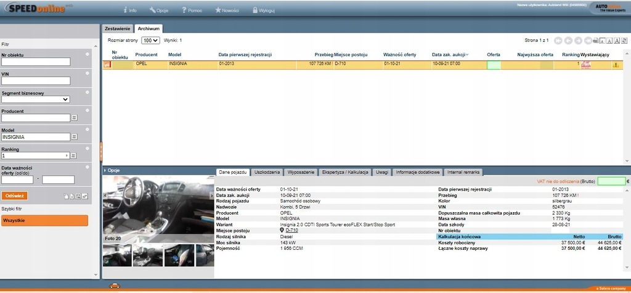Toggle the round dot beside Nr obiektu filter

click(x=88, y=55)
